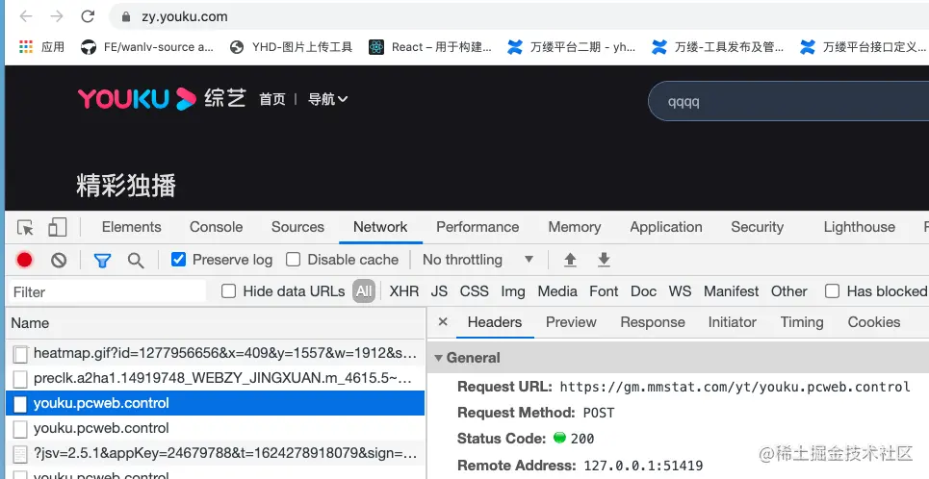The width and height of the screenshot is (929, 479).
Task: Import a HAR file with the upload arrow
Action: click(570, 260)
